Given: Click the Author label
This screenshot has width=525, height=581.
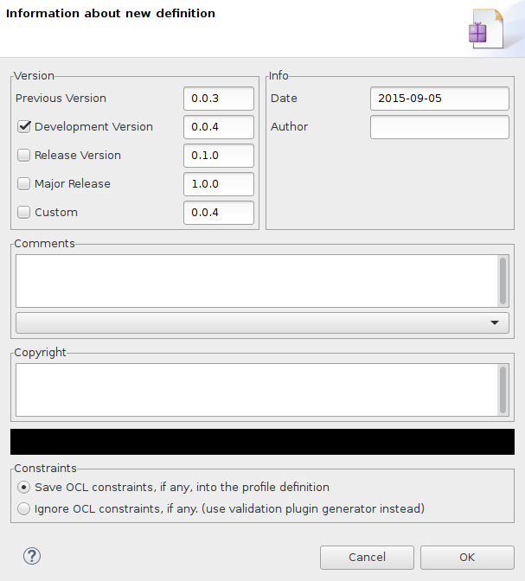Looking at the screenshot, I should coord(289,127).
